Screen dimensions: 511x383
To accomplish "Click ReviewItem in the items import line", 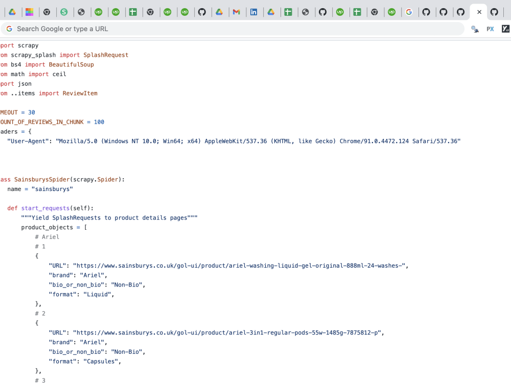I will point(80,93).
